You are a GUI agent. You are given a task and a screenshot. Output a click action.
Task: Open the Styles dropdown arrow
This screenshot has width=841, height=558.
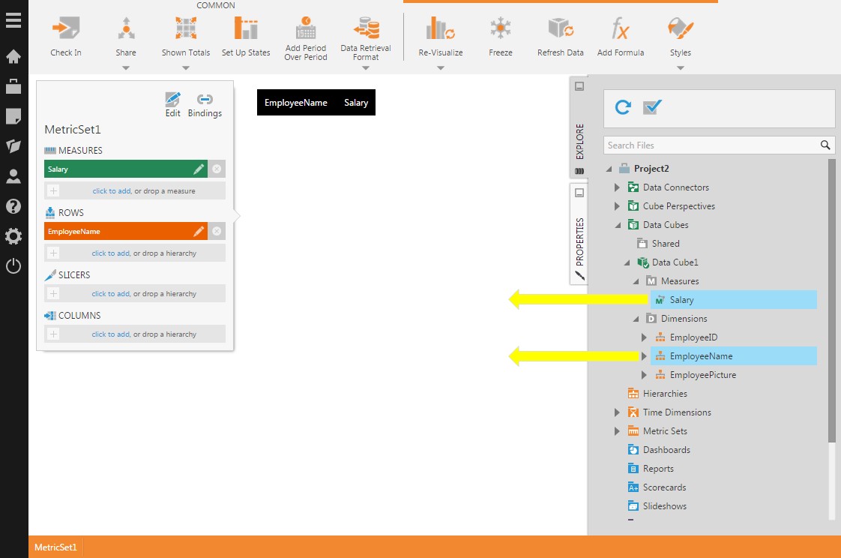pyautogui.click(x=680, y=67)
